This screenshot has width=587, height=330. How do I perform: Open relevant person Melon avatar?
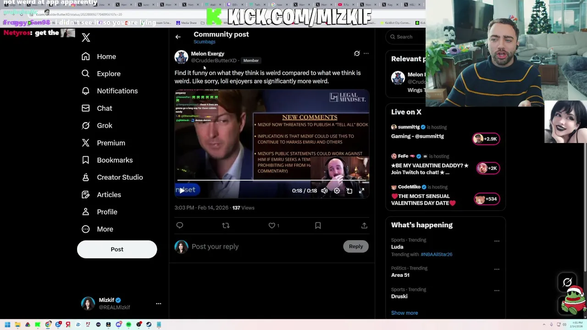tap(398, 78)
